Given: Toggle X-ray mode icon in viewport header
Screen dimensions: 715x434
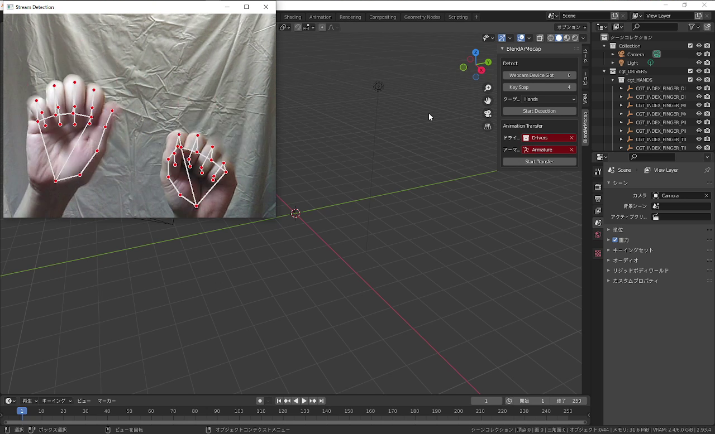Looking at the screenshot, I should 540,38.
